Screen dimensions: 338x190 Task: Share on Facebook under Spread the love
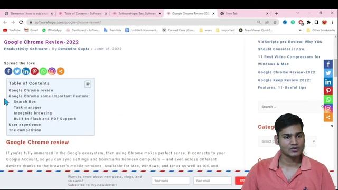pyautogui.click(x=8, y=71)
